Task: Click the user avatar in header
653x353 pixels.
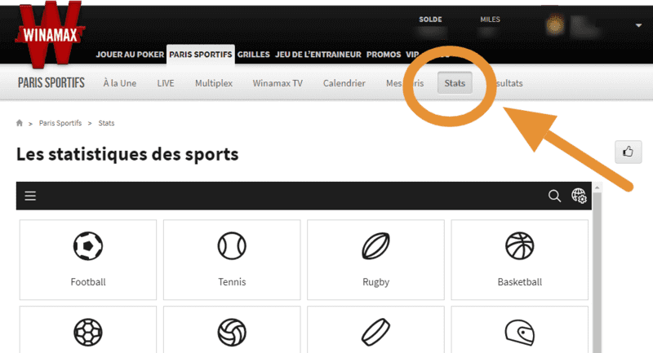Action: click(x=555, y=25)
